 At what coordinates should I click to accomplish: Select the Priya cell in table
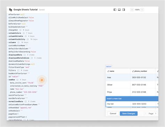click(x=118, y=92)
